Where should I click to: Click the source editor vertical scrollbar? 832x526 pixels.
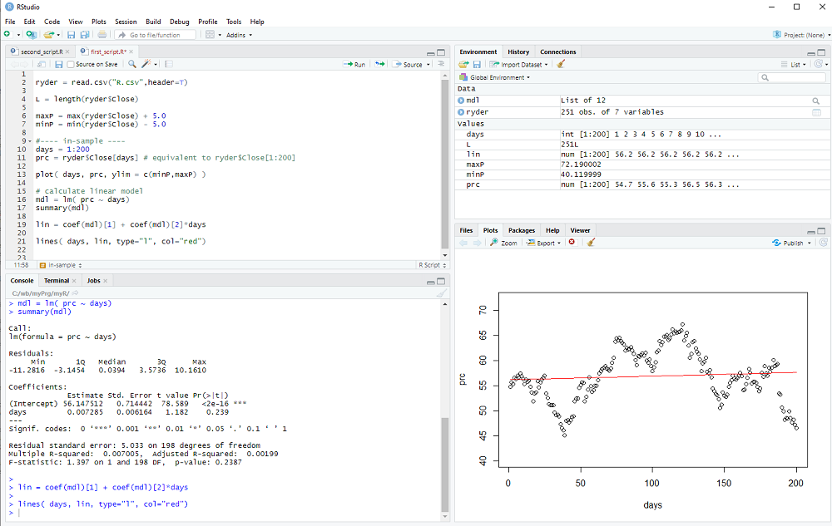(x=444, y=165)
